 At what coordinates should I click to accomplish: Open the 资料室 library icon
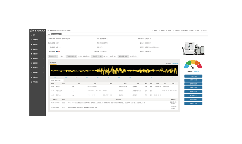click(x=167, y=31)
